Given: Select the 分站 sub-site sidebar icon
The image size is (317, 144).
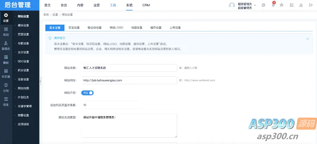Looking at the screenshot, I should [x=6, y=87].
